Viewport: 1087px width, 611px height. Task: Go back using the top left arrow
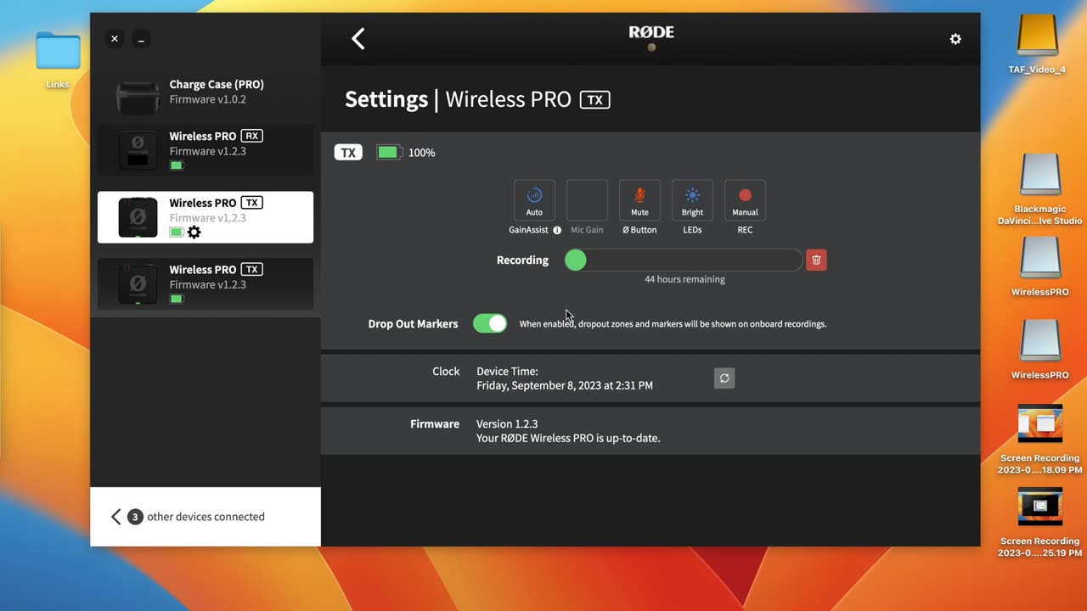pyautogui.click(x=358, y=38)
